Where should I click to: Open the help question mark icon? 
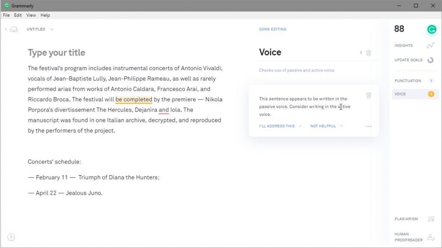point(11,237)
